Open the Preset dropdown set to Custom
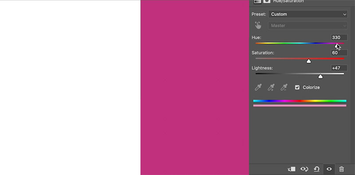Viewport: 355px width, 175px height. [308, 14]
